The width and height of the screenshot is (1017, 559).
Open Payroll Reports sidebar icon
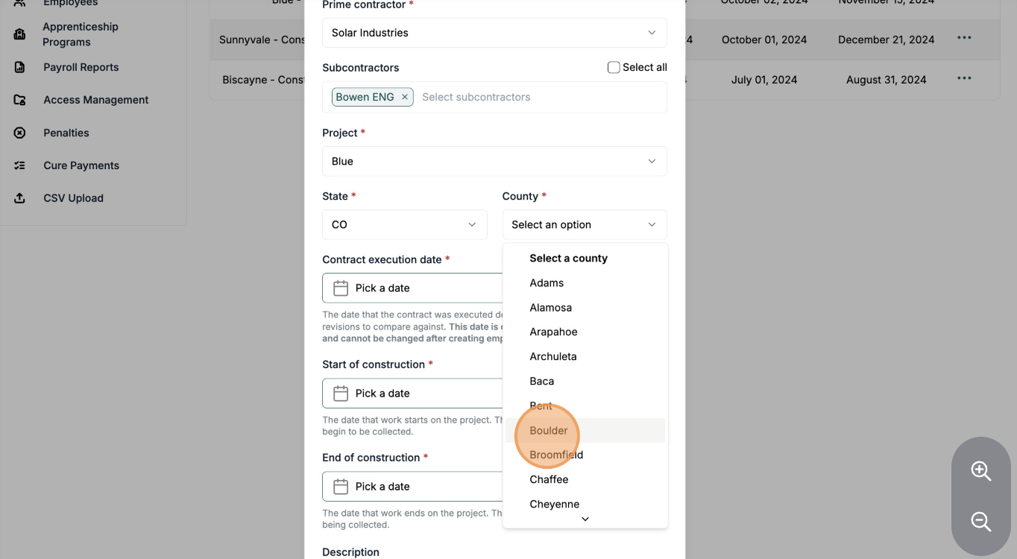[20, 67]
